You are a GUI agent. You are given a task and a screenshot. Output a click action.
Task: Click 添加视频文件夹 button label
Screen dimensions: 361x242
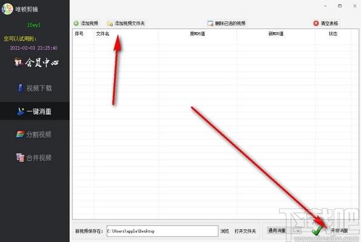[130, 23]
